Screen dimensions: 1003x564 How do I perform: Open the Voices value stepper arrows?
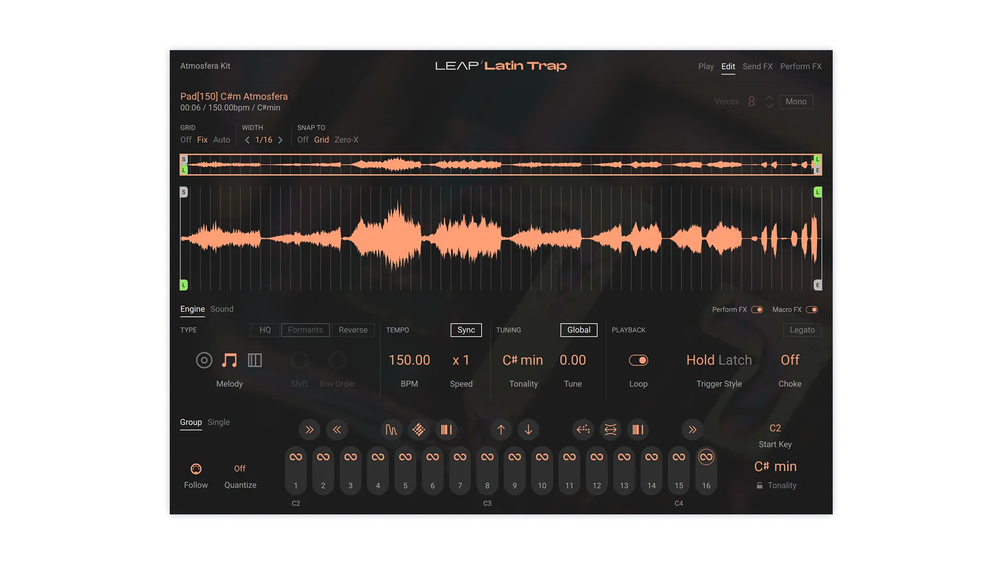click(x=768, y=101)
